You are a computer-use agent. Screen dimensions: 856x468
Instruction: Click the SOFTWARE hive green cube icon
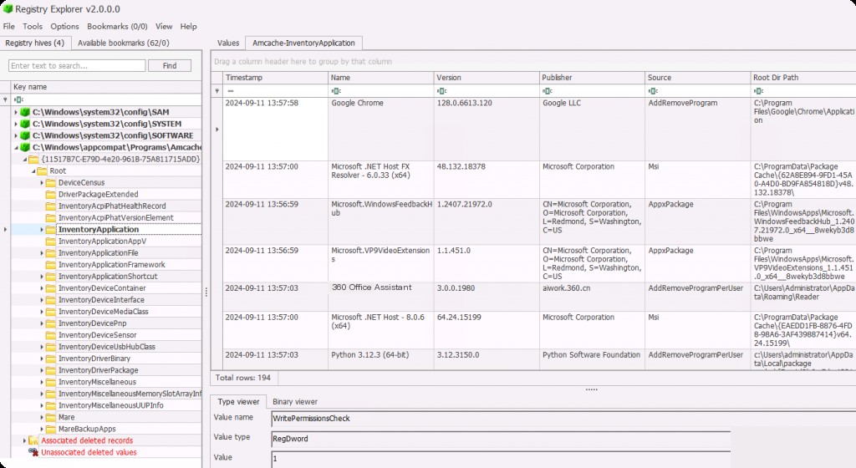[x=24, y=135]
